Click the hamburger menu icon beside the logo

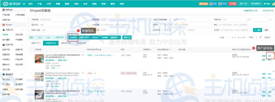tap(24, 4)
